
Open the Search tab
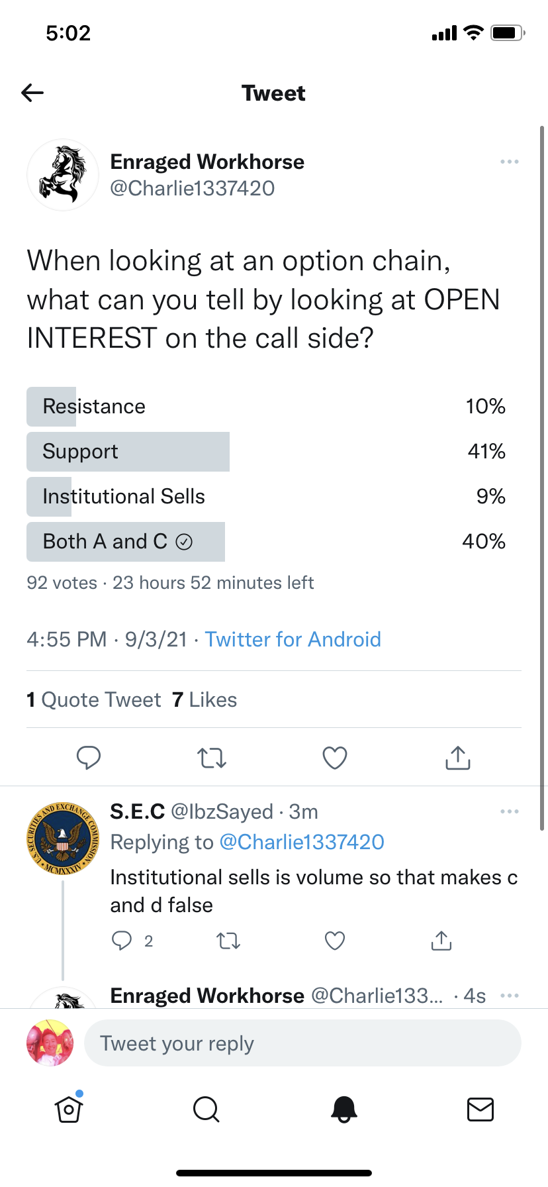coord(206,1109)
